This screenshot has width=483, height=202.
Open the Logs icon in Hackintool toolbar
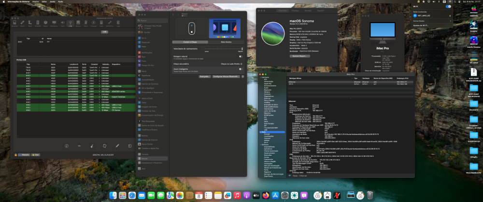(x=118, y=23)
